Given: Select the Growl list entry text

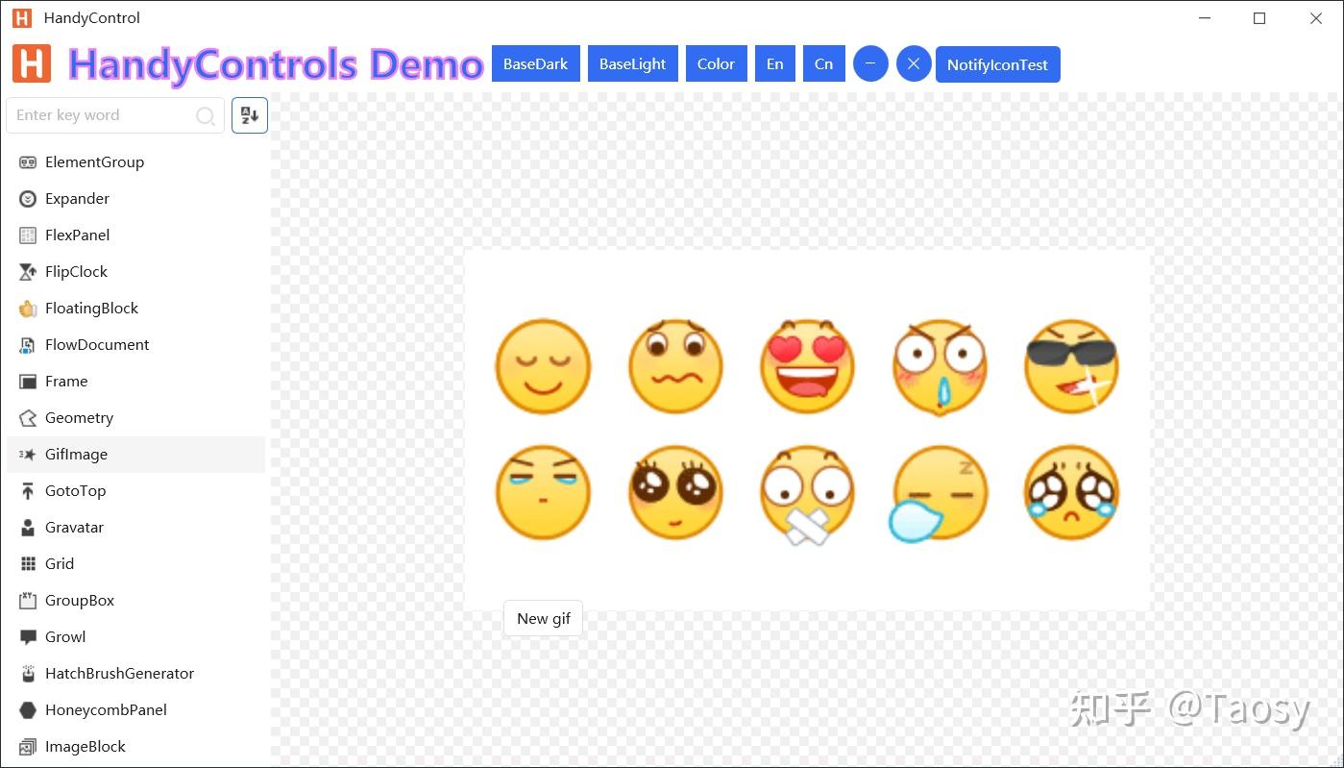Looking at the screenshot, I should (x=65, y=637).
